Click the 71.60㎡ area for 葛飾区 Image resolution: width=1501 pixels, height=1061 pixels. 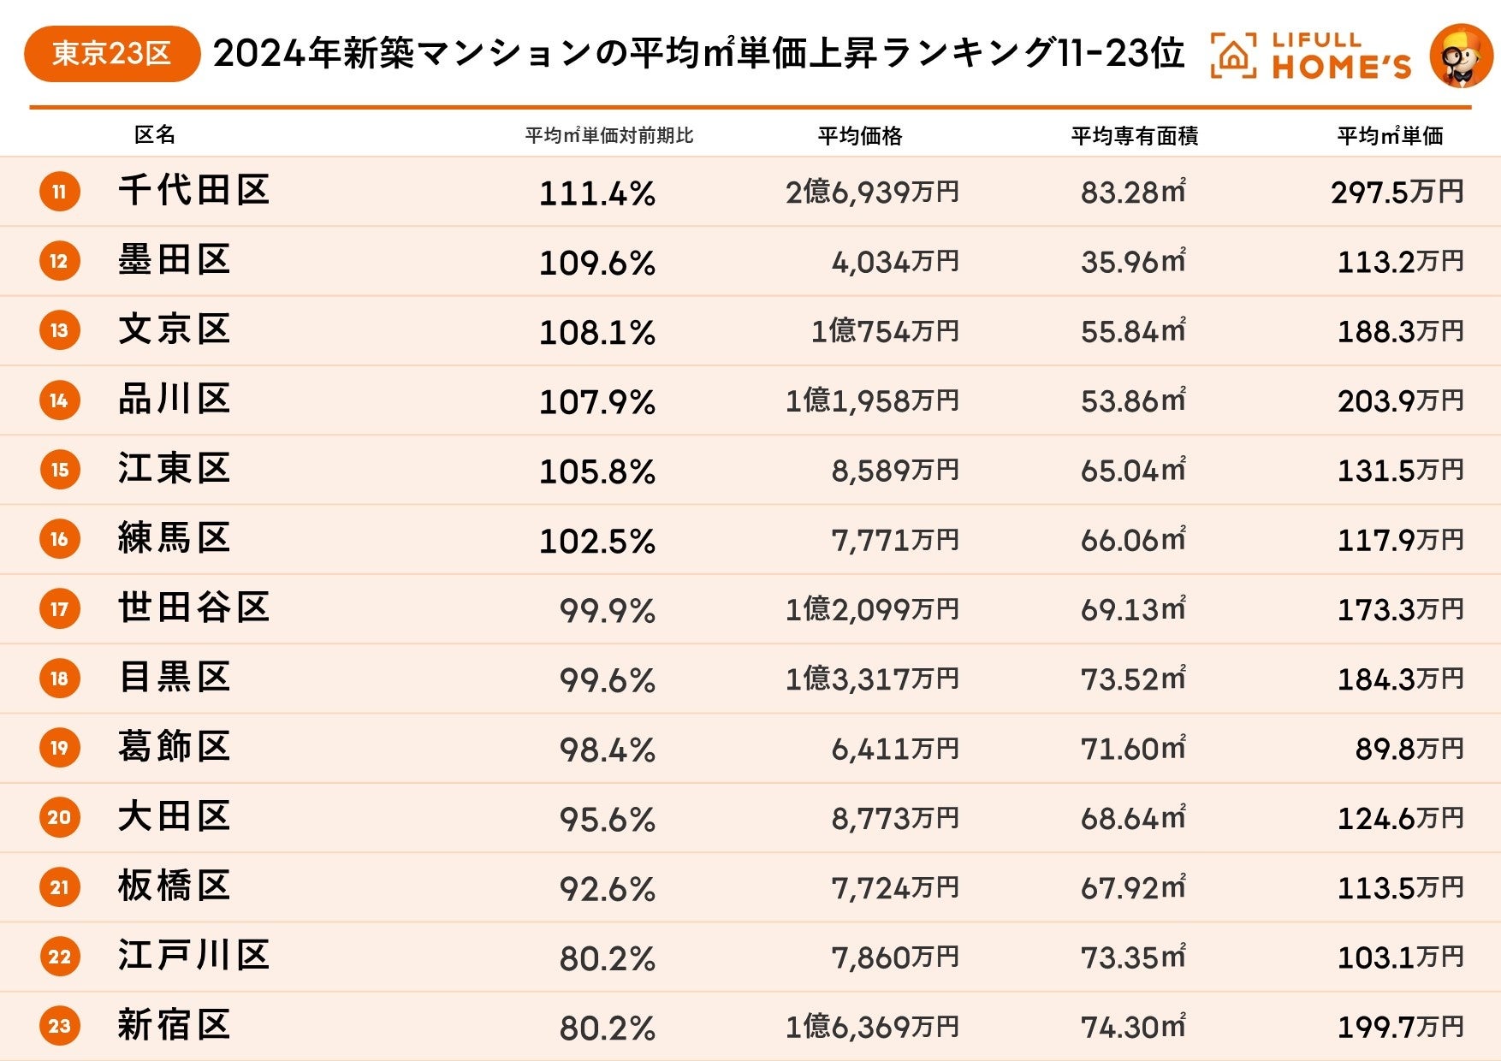pyautogui.click(x=1133, y=749)
